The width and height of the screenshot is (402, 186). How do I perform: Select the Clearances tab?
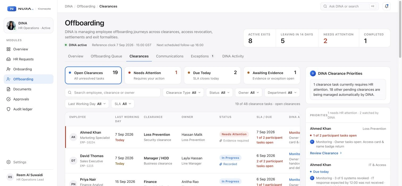[x=139, y=56]
